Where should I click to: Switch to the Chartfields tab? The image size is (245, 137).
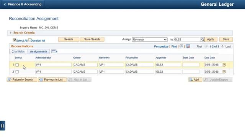tap(18, 51)
